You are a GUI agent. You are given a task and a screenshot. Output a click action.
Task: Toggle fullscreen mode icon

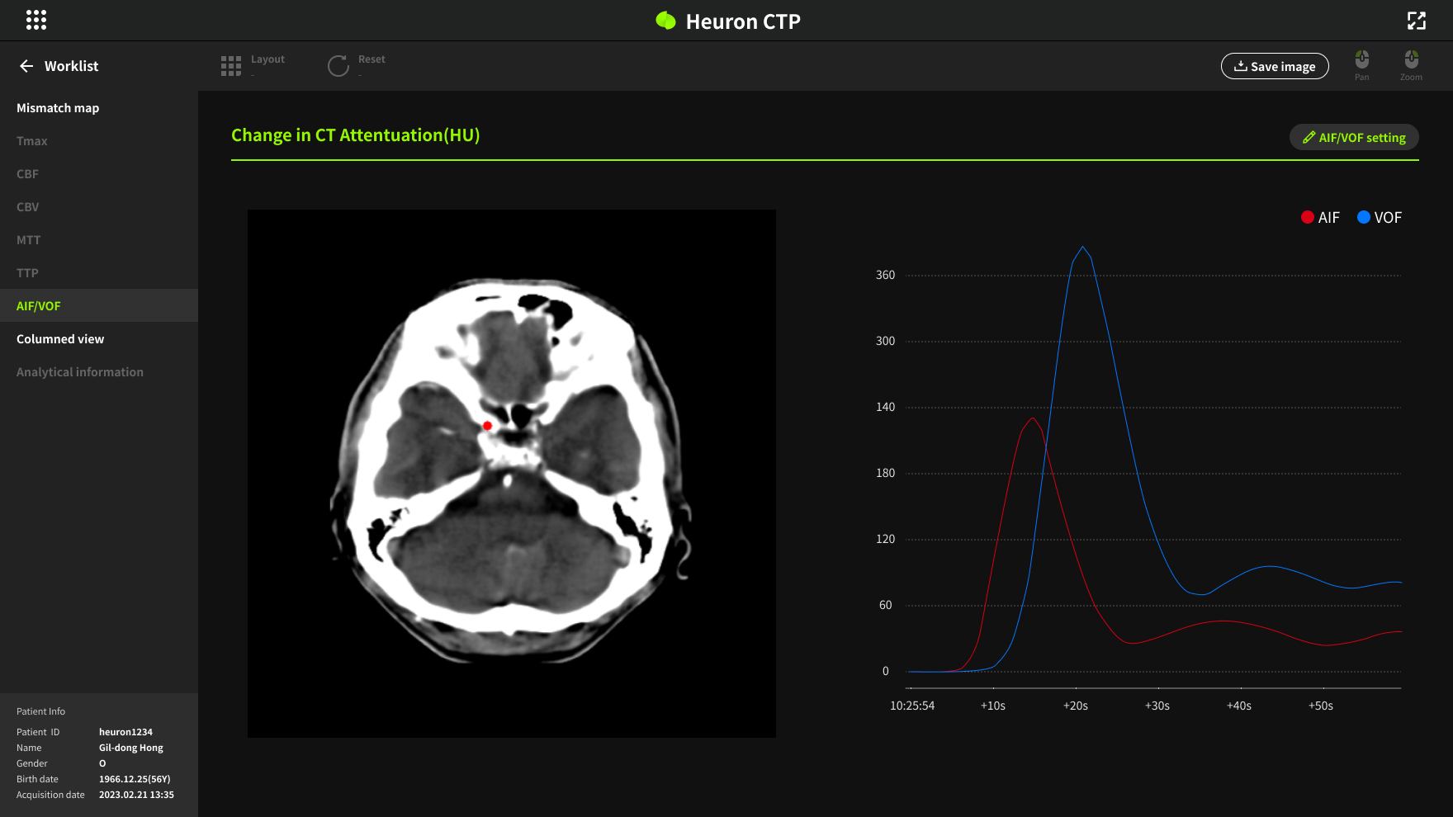1416,21
